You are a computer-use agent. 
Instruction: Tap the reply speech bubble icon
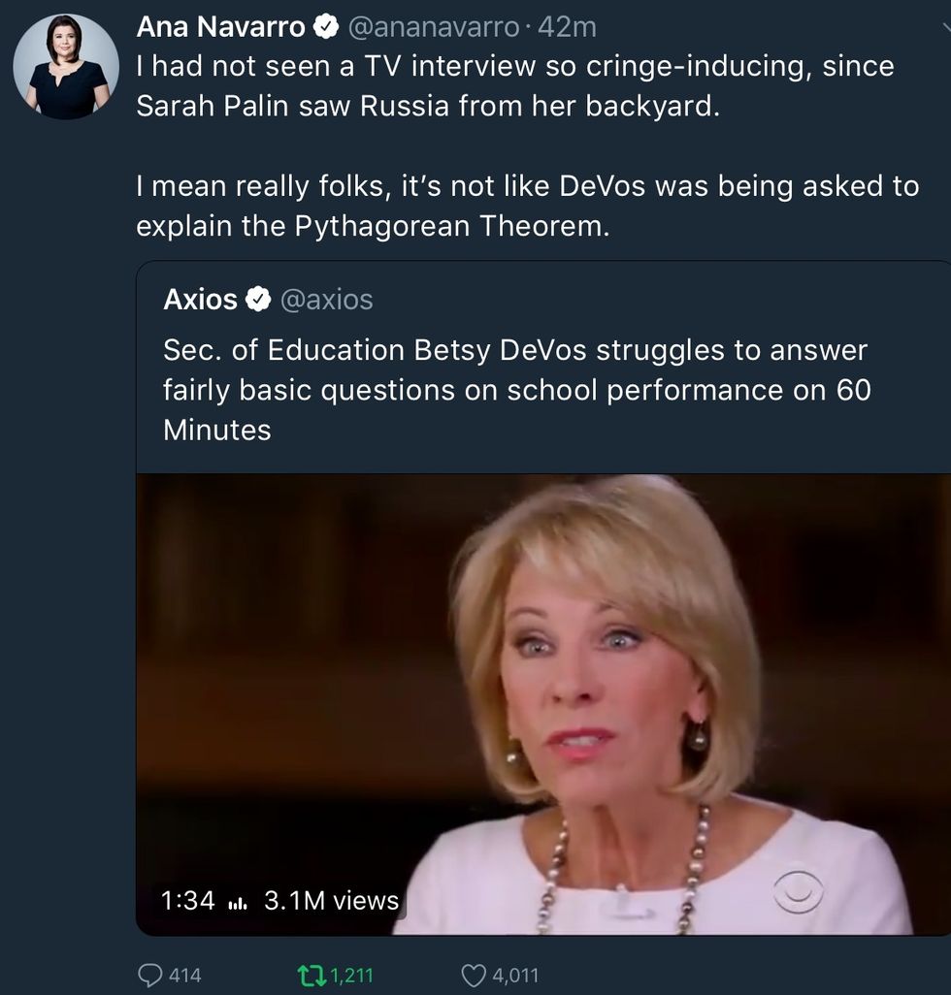click(x=153, y=974)
